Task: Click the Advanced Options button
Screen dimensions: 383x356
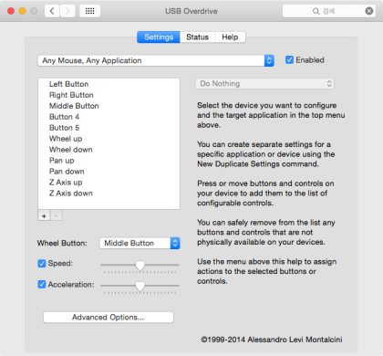Action: [x=109, y=318]
